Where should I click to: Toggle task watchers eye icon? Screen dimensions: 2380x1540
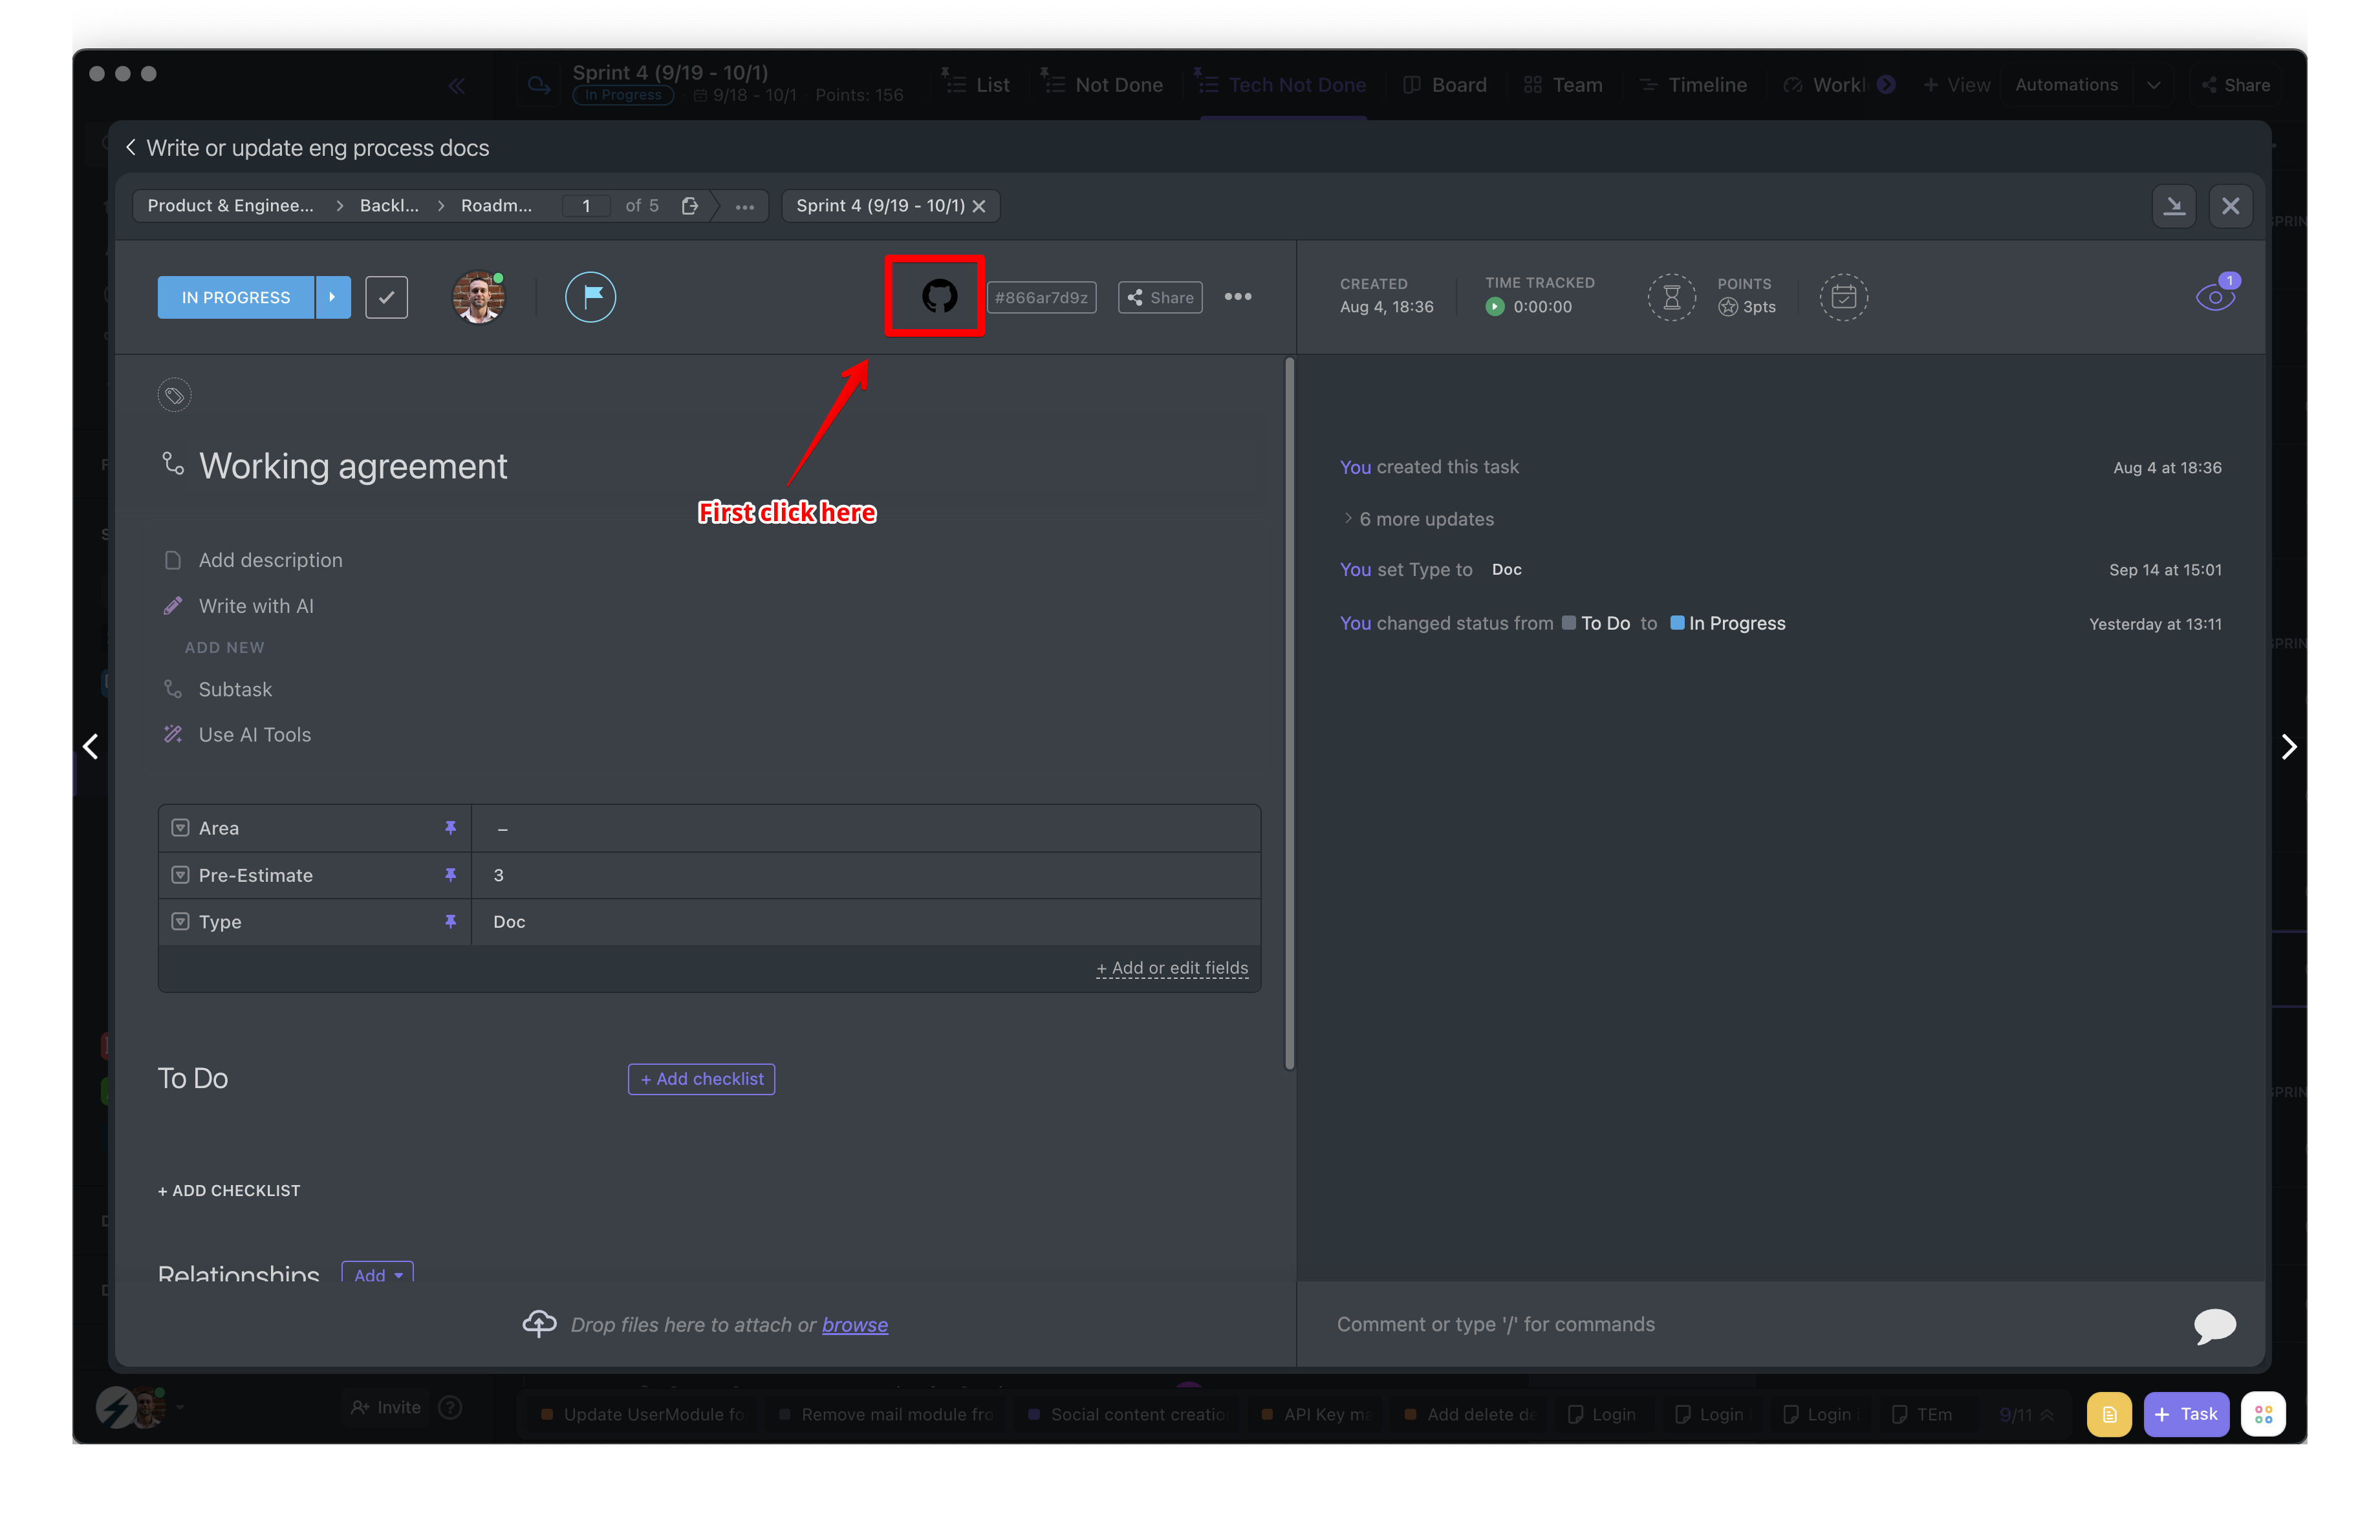coord(2214,296)
